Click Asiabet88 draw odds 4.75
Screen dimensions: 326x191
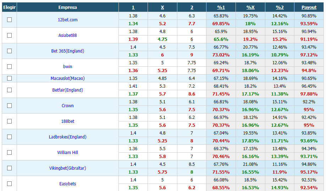coord(162,39)
